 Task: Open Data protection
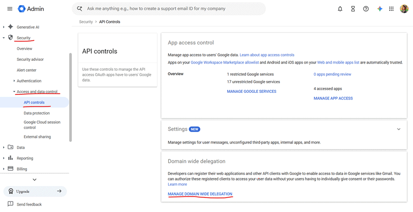(x=37, y=113)
